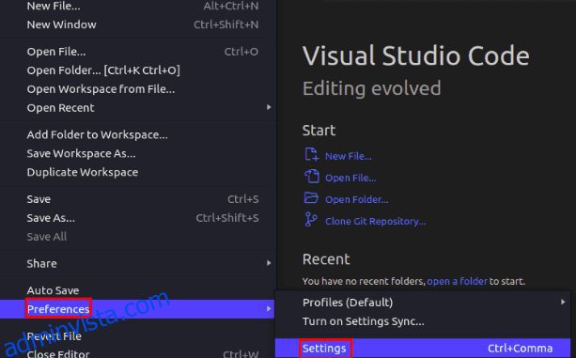Viewport: 576px width, 358px height.
Task: Click the 'open a folder' link
Action: click(x=457, y=281)
